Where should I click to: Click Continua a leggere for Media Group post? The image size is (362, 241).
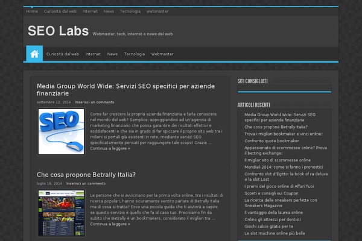point(110,149)
